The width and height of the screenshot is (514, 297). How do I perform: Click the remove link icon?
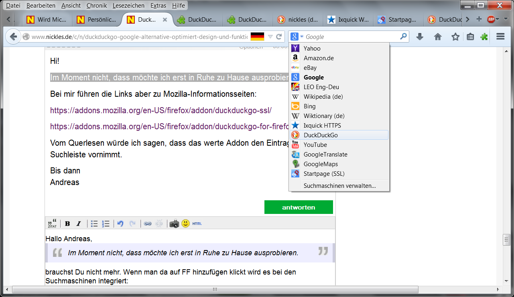tap(159, 224)
